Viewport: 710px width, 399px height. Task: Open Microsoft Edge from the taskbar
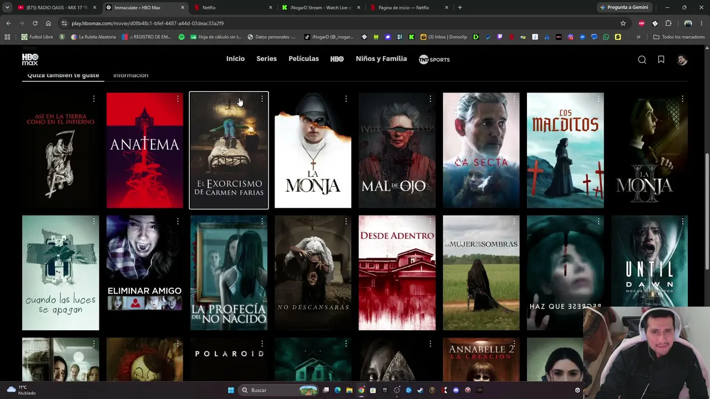[338, 390]
